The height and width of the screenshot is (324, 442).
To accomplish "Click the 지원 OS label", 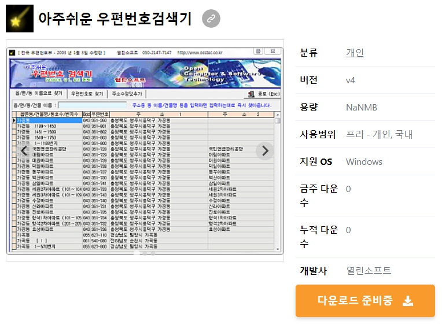I will [x=316, y=161].
